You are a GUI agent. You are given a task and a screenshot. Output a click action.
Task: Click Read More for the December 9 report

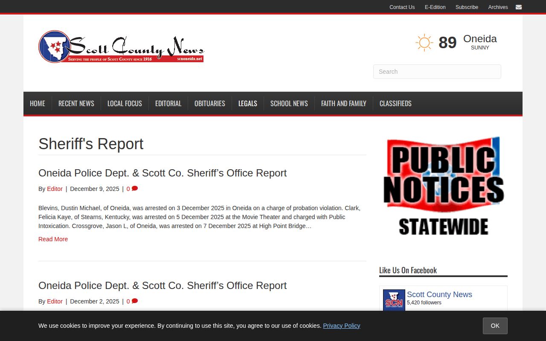click(53, 239)
